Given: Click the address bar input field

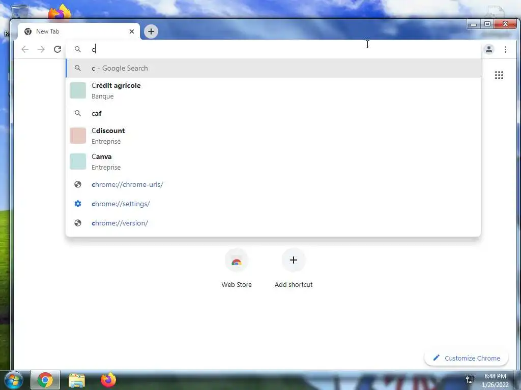Looking at the screenshot, I should click(x=273, y=49).
